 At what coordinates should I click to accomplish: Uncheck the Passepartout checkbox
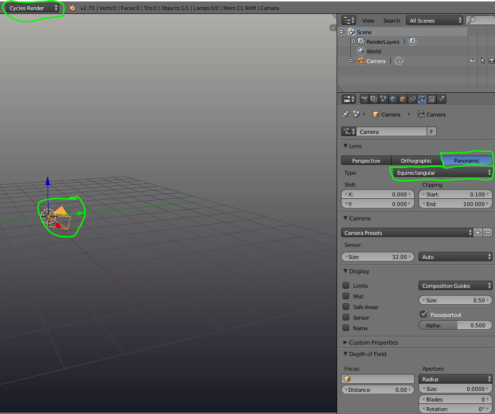point(424,314)
